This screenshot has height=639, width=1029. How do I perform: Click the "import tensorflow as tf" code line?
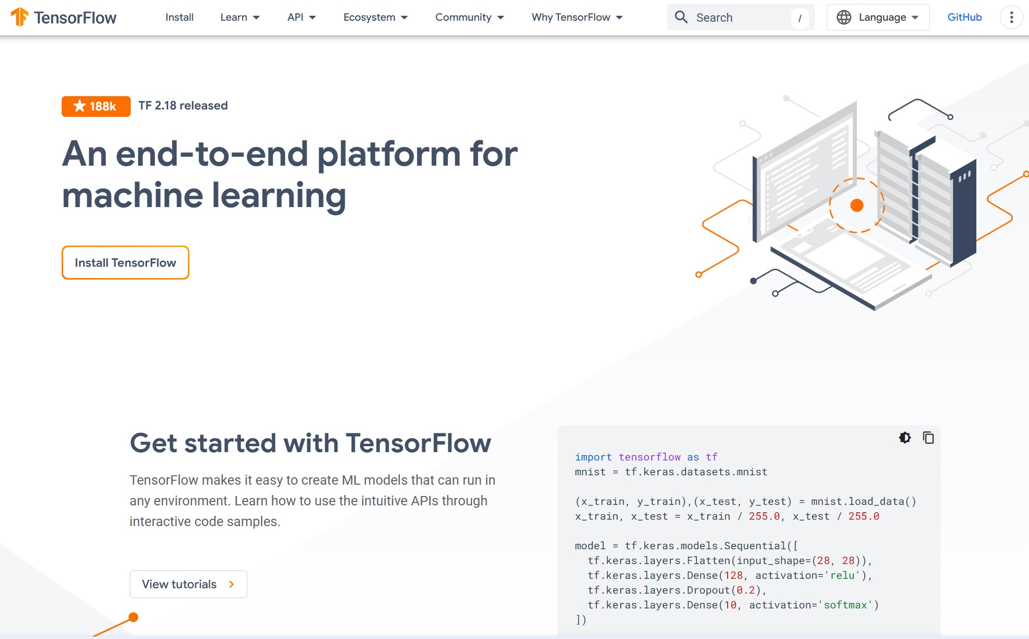[646, 457]
